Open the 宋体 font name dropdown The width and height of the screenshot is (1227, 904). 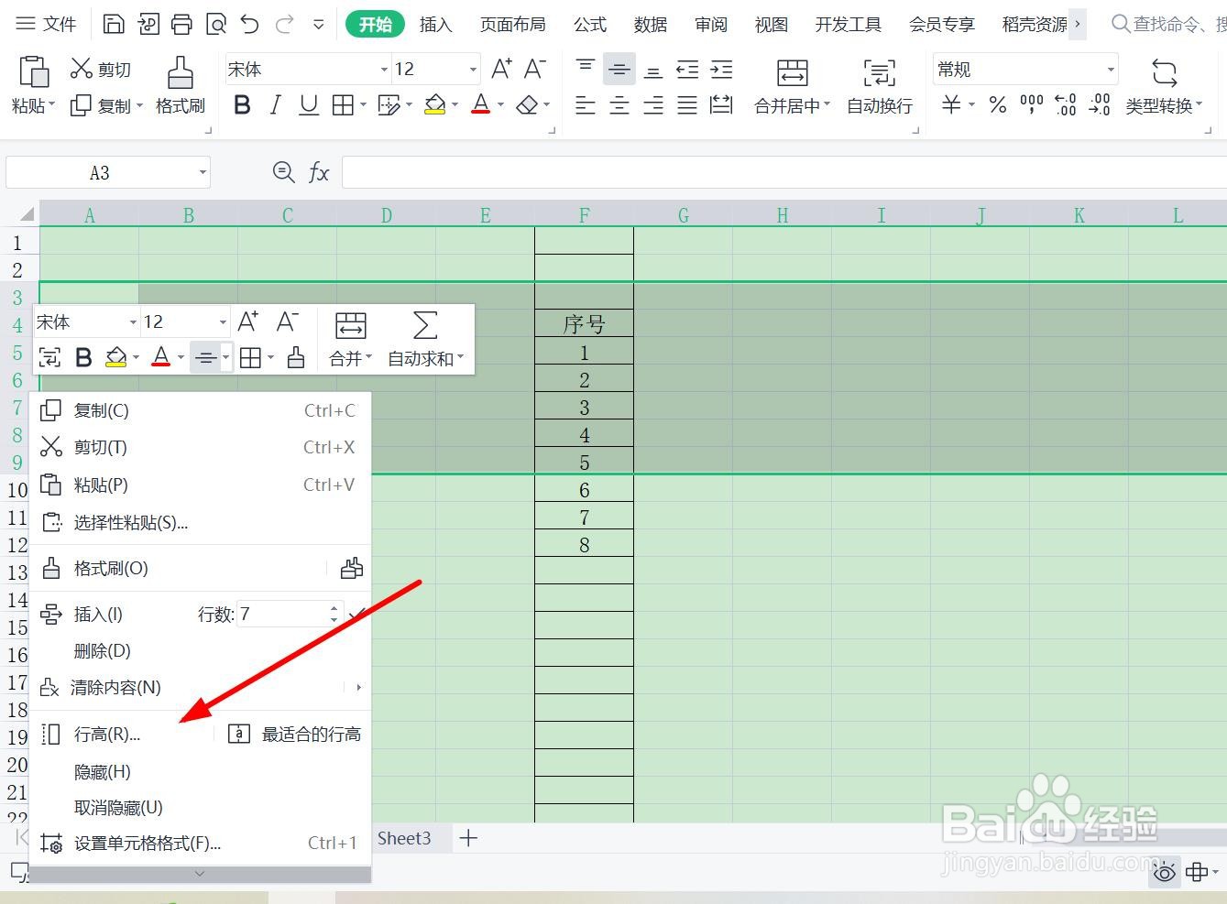click(x=384, y=69)
